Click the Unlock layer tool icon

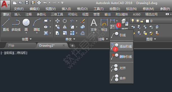click(151, 33)
